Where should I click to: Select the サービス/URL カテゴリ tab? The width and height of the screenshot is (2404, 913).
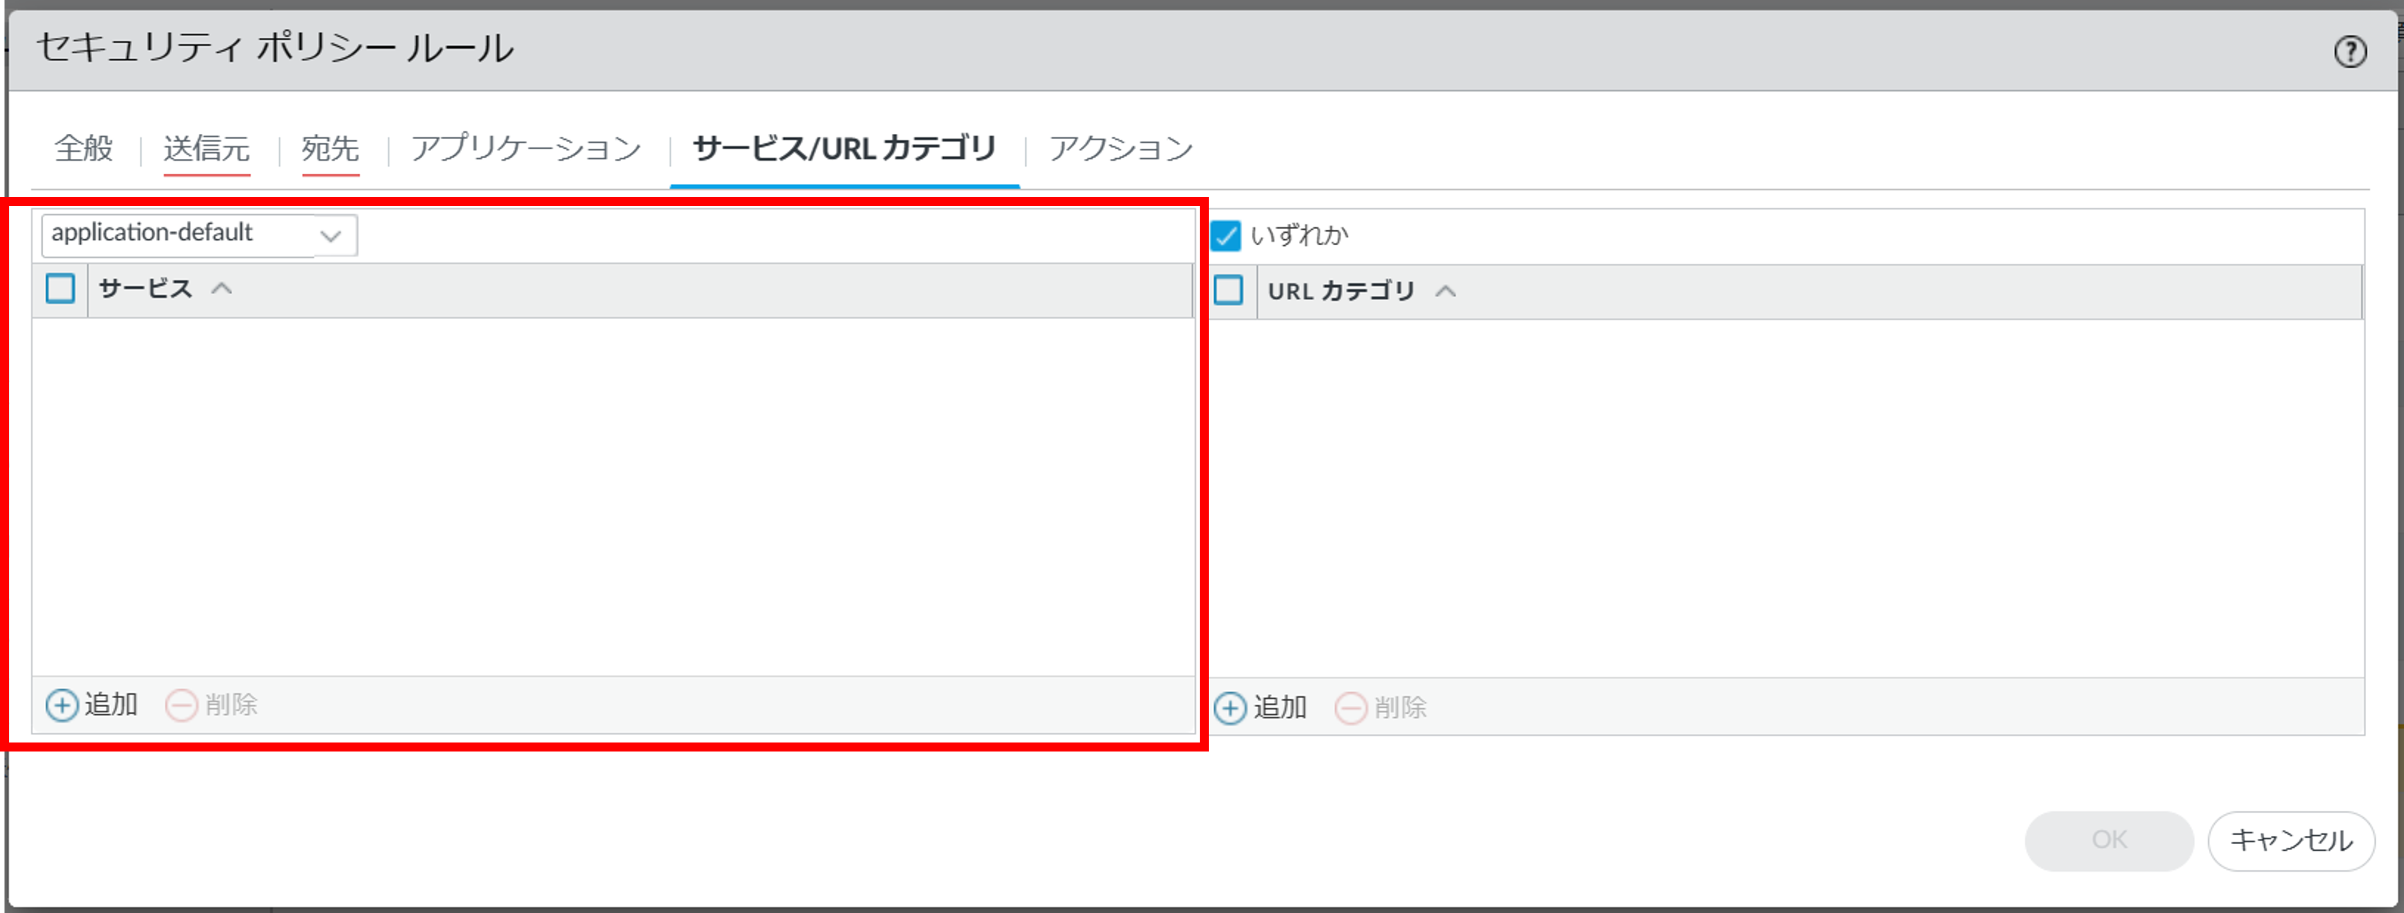(x=844, y=148)
